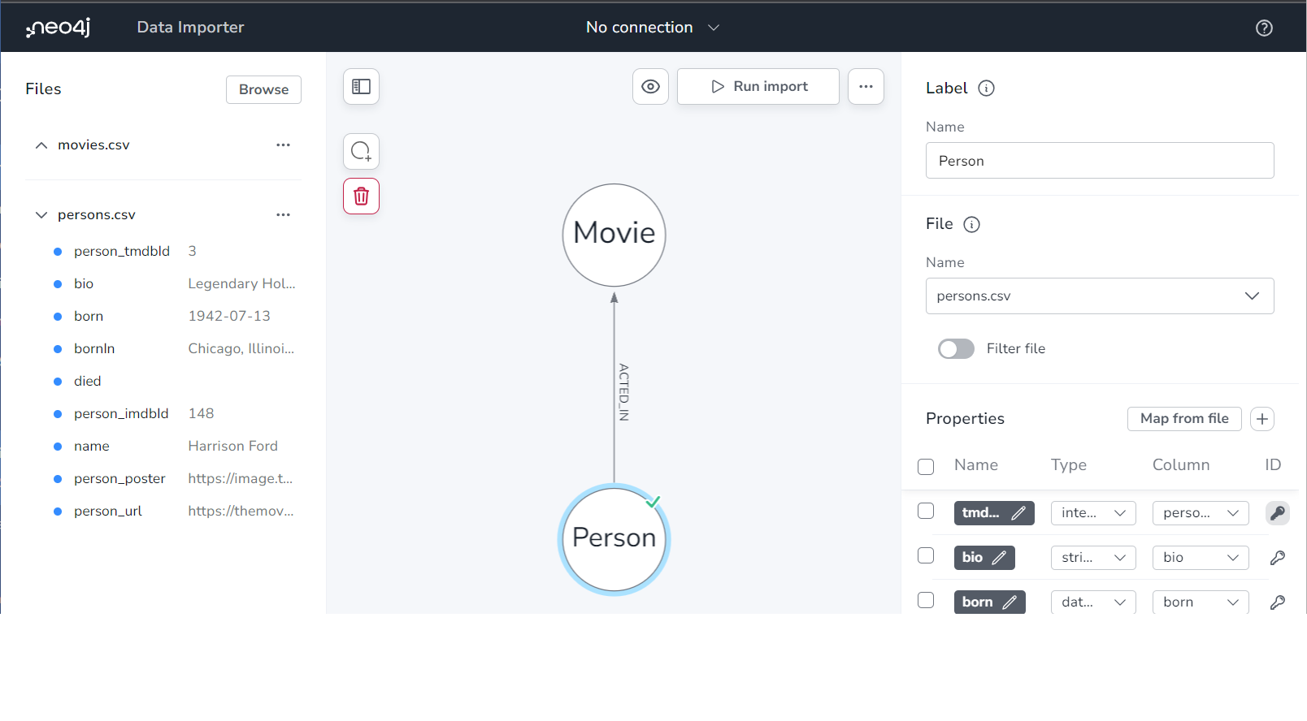Viewport: 1307px width, 721px height.
Task: Click the Browse button
Action: coord(263,89)
